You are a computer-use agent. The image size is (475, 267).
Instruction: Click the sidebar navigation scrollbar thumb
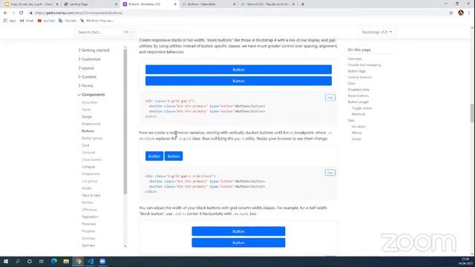[x=125, y=121]
